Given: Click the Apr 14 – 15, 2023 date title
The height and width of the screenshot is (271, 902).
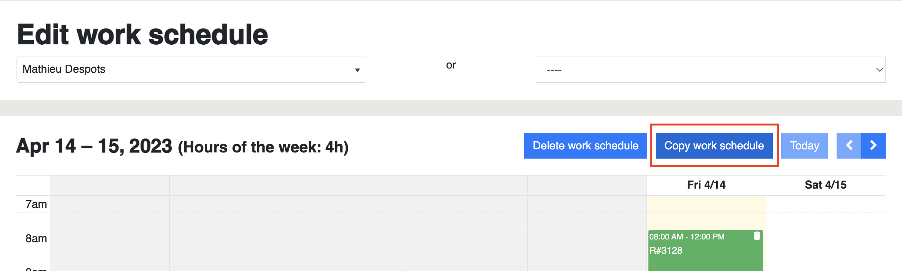Looking at the screenshot, I should [94, 146].
